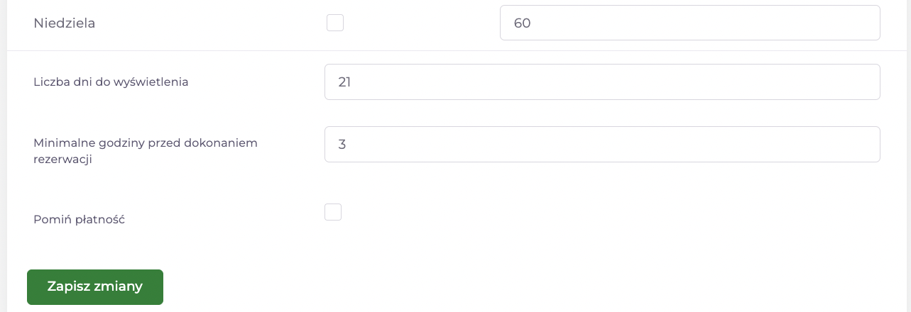This screenshot has width=911, height=312.
Task: Activate the Sunday duration input with 60
Action: pyautogui.click(x=690, y=23)
